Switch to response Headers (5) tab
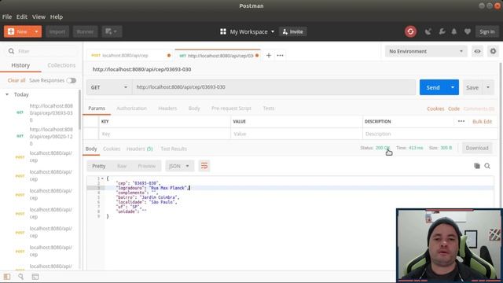Image resolution: width=503 pixels, height=283 pixels. pos(140,149)
